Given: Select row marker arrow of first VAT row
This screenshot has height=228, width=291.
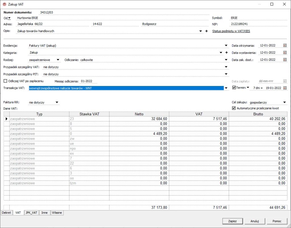Looking at the screenshot, I should pyautogui.click(x=7, y=119).
